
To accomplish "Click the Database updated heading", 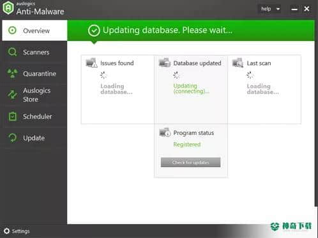I will (197, 63).
